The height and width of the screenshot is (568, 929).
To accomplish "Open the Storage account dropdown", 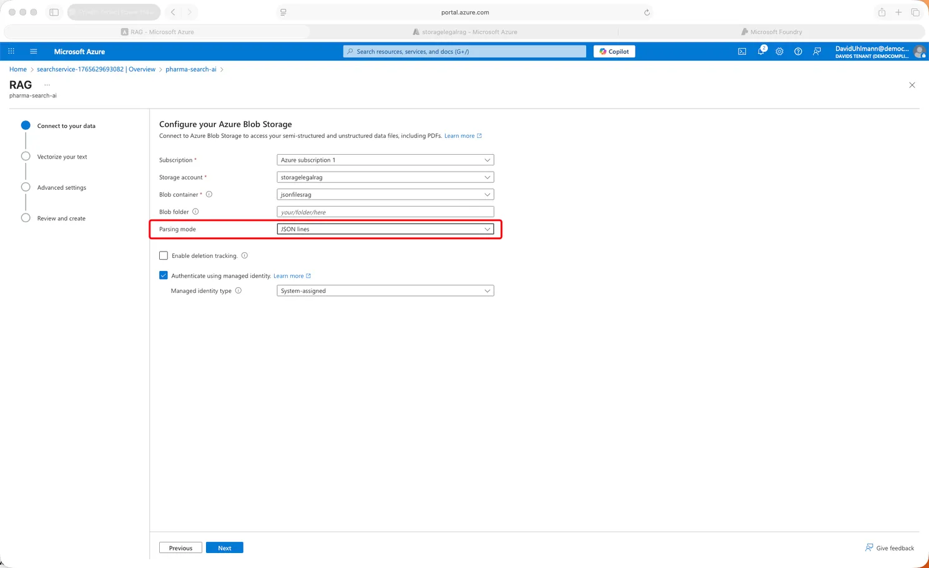I will (385, 177).
